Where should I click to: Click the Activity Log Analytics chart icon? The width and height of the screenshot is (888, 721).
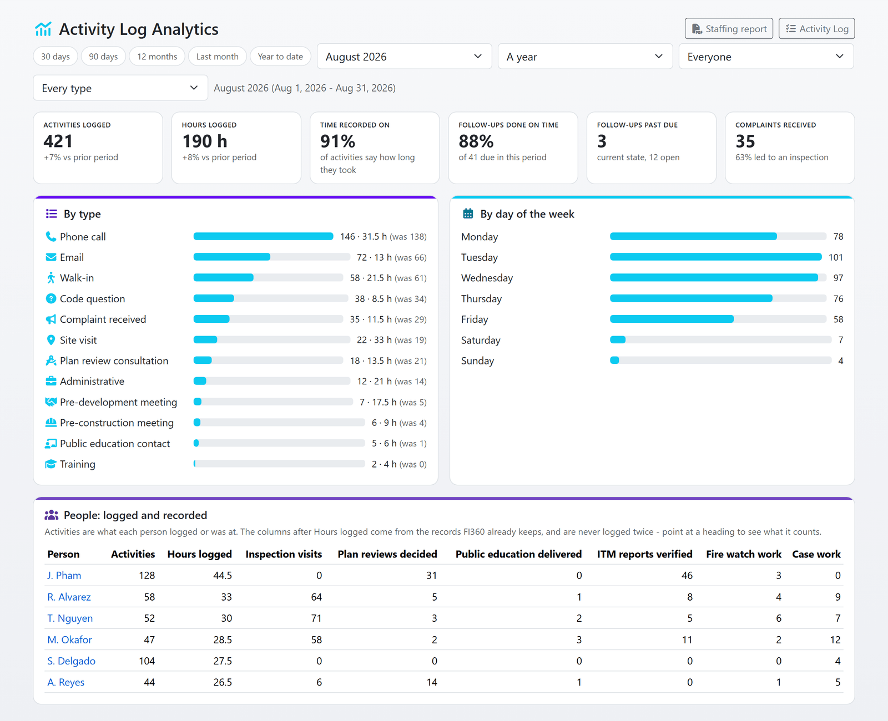pyautogui.click(x=43, y=29)
